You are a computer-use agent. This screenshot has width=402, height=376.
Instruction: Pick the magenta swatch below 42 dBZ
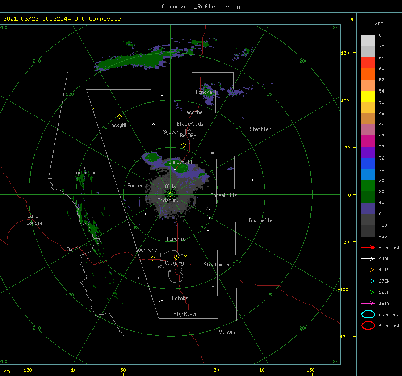[368, 141]
